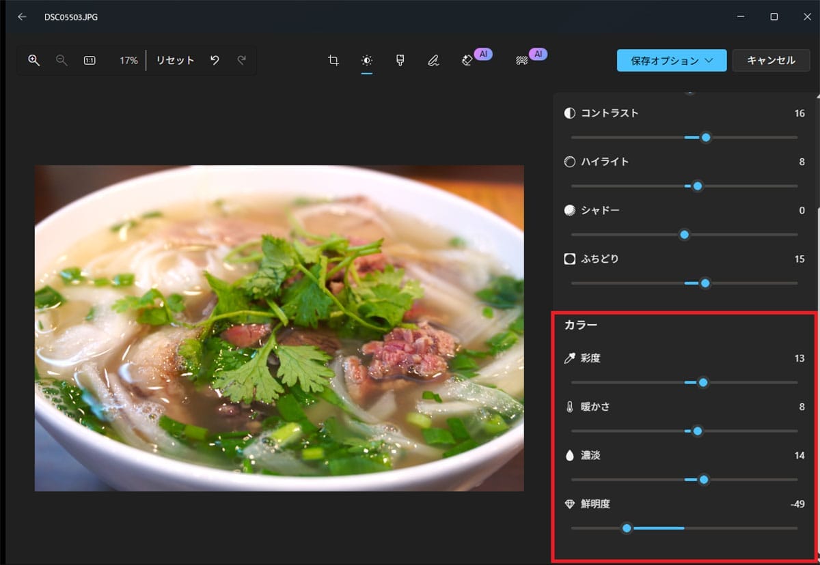Image resolution: width=820 pixels, height=565 pixels.
Task: Open the AI background tool
Action: click(x=523, y=60)
